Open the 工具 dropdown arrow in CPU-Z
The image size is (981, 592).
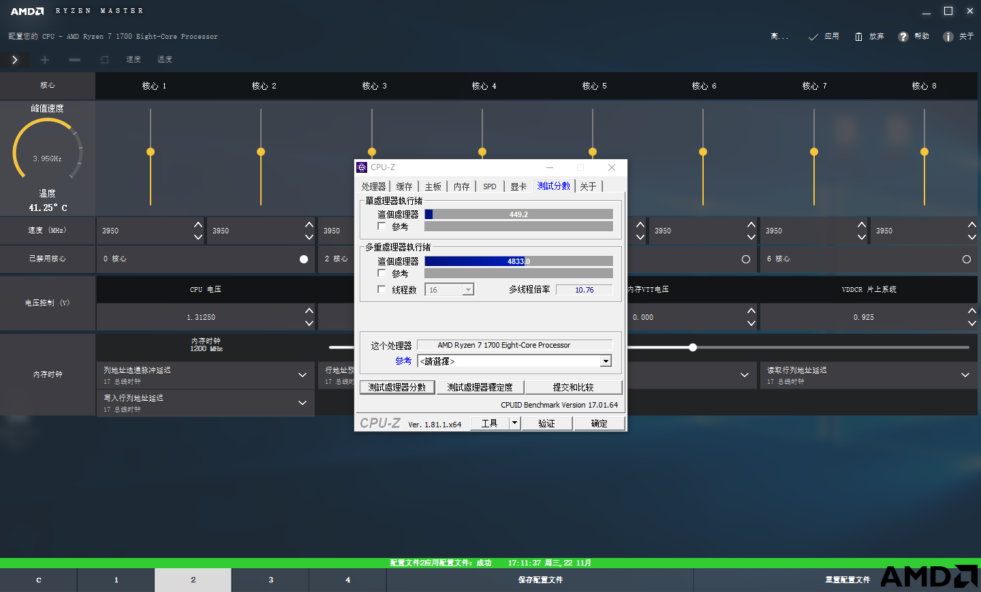pos(515,423)
